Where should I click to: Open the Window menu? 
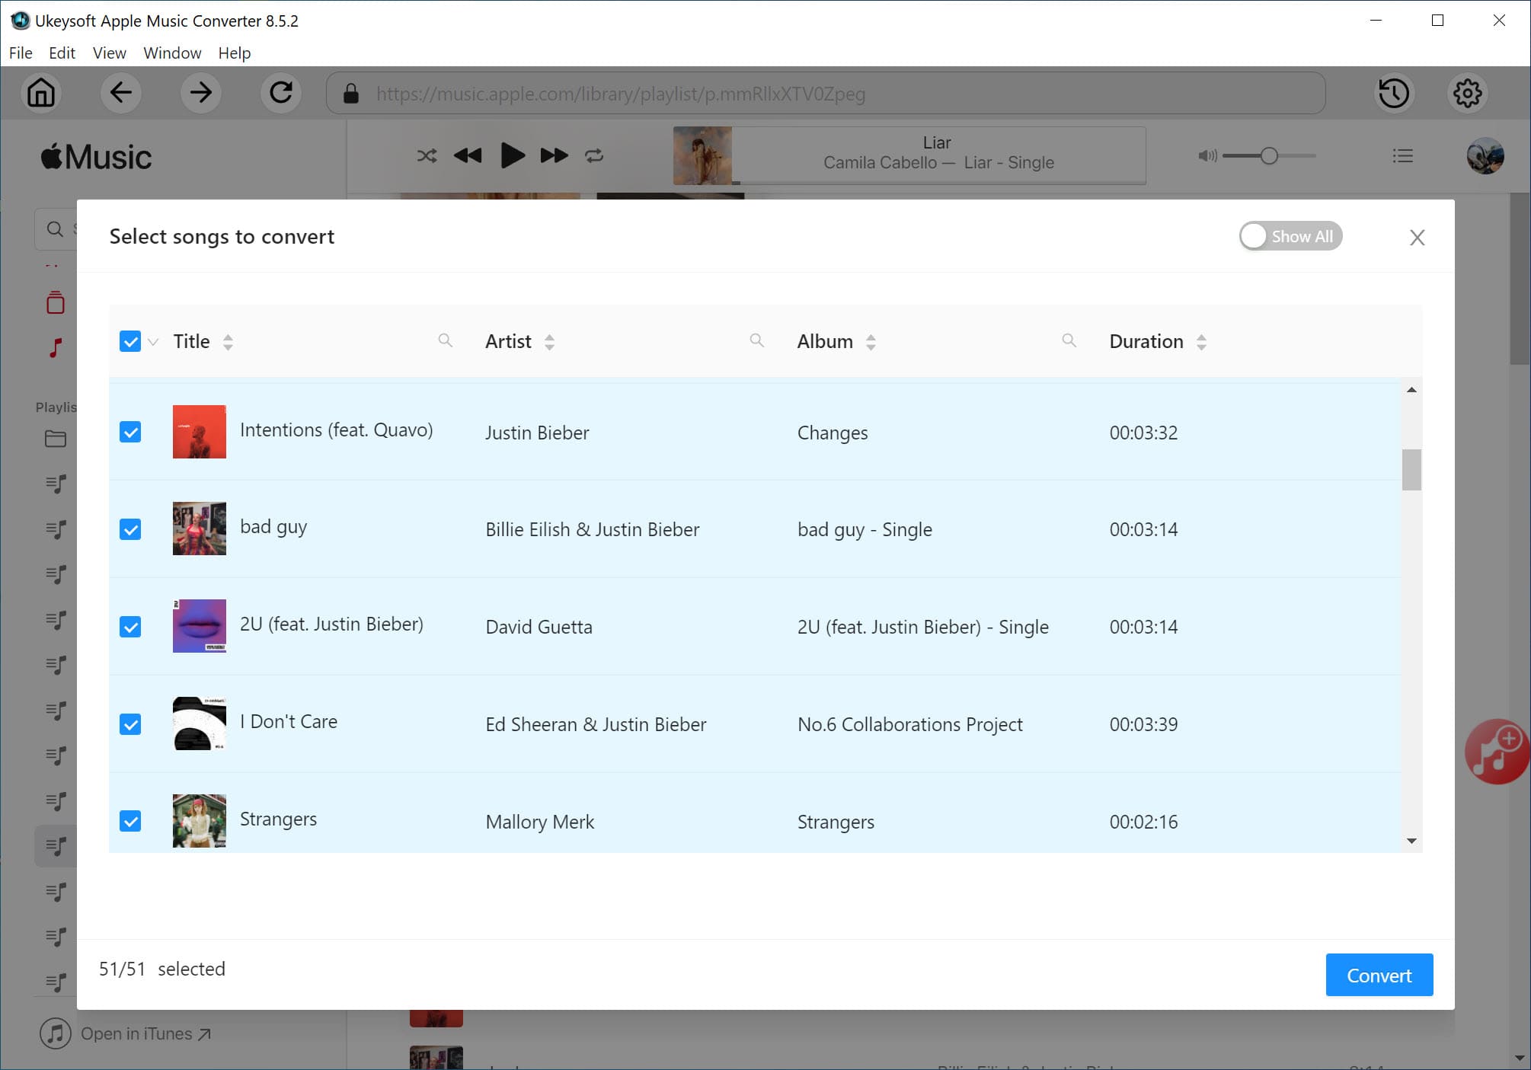(x=172, y=53)
